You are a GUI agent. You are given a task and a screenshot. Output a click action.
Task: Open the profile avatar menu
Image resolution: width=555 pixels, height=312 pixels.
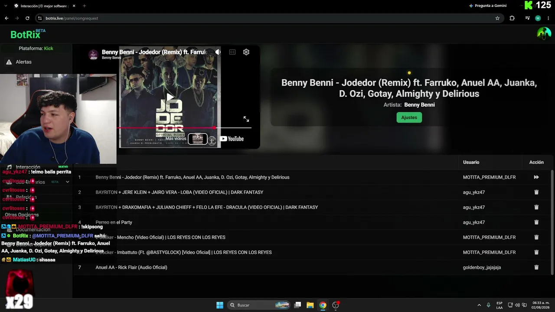(x=544, y=33)
